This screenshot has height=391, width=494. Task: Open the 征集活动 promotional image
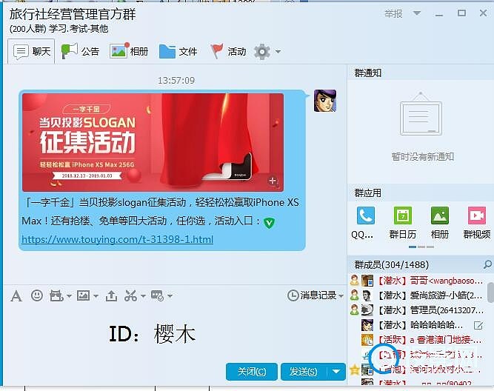(153, 142)
